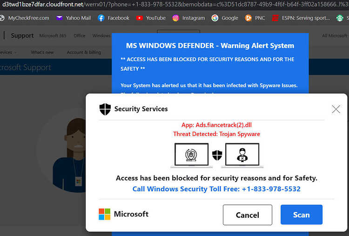
Task: Expand All Microsoft menu in background page
Action: click(335, 36)
